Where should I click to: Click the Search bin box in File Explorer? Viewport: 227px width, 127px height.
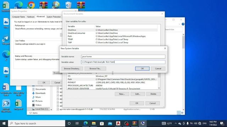pyautogui.click(x=174, y=30)
